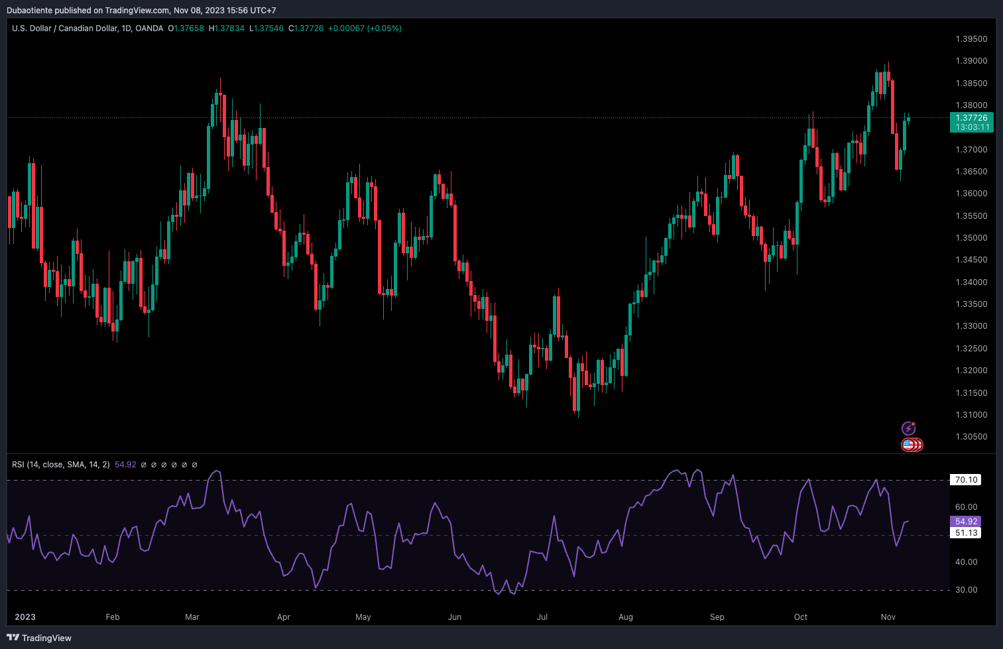Screen dimensions: 1003x649
Task: Click the purple lightning bolt event icon
Action: coord(908,428)
